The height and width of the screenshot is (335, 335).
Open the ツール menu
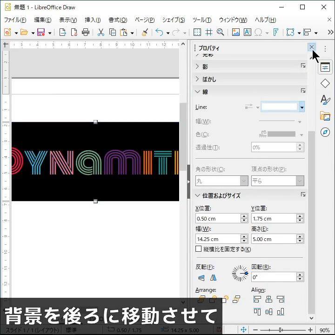coord(202,20)
